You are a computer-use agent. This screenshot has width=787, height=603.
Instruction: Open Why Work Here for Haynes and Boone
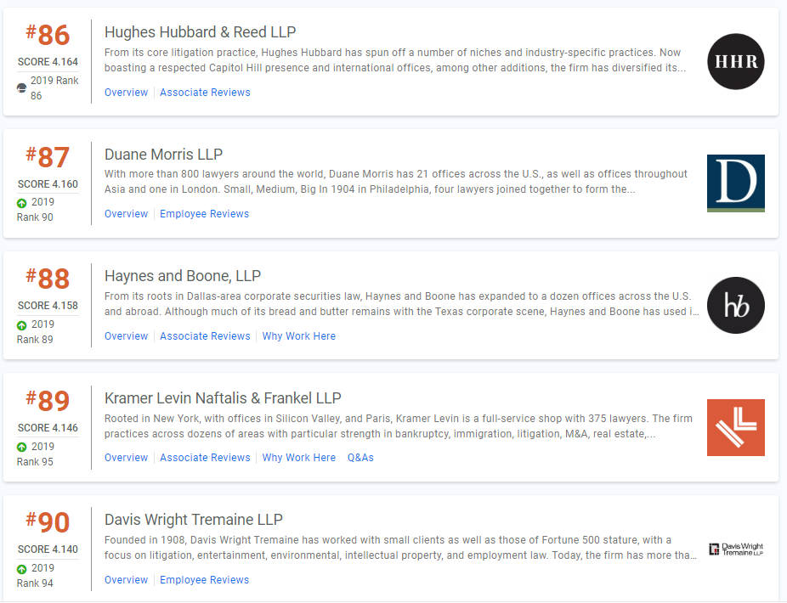[x=299, y=336]
